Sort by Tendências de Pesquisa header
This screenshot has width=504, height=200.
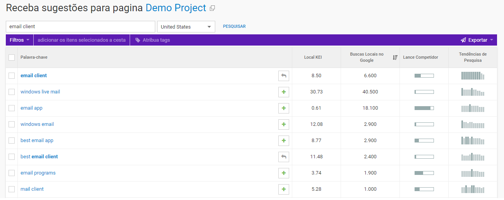[473, 58]
